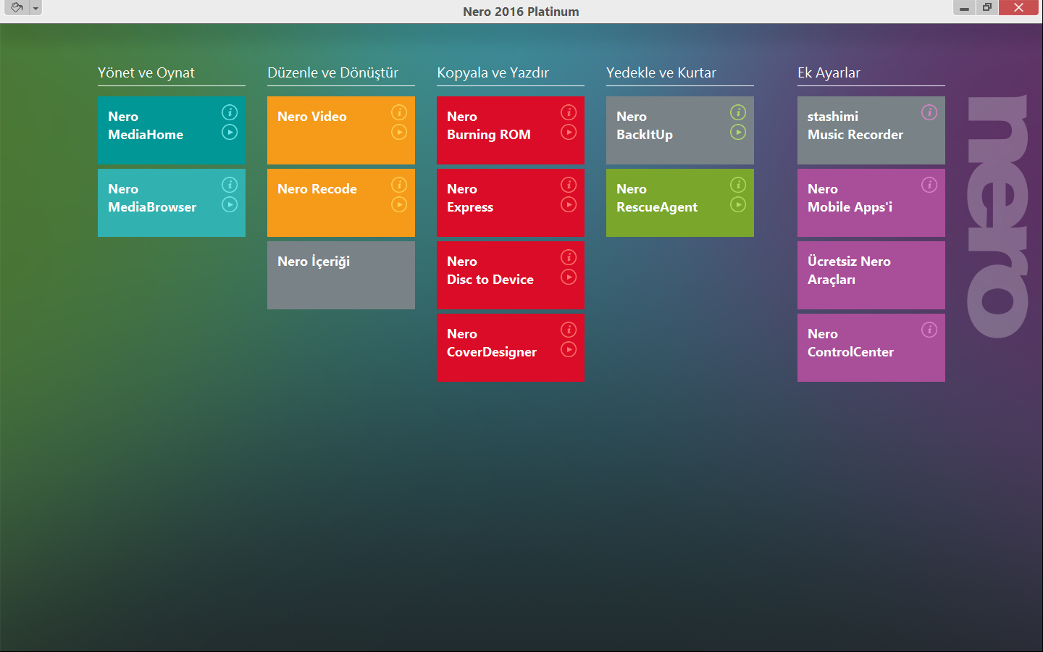
Task: Open Nero CoverDesigner tile
Action: [511, 348]
